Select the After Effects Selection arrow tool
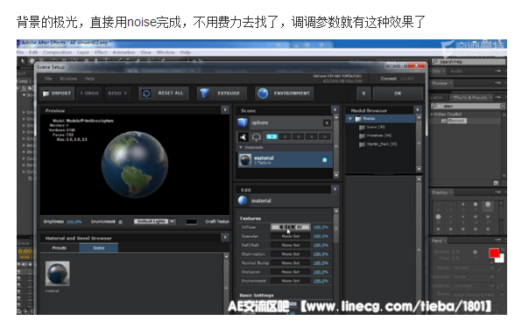Image resolution: width=522 pixels, height=321 pixels. coord(23,61)
